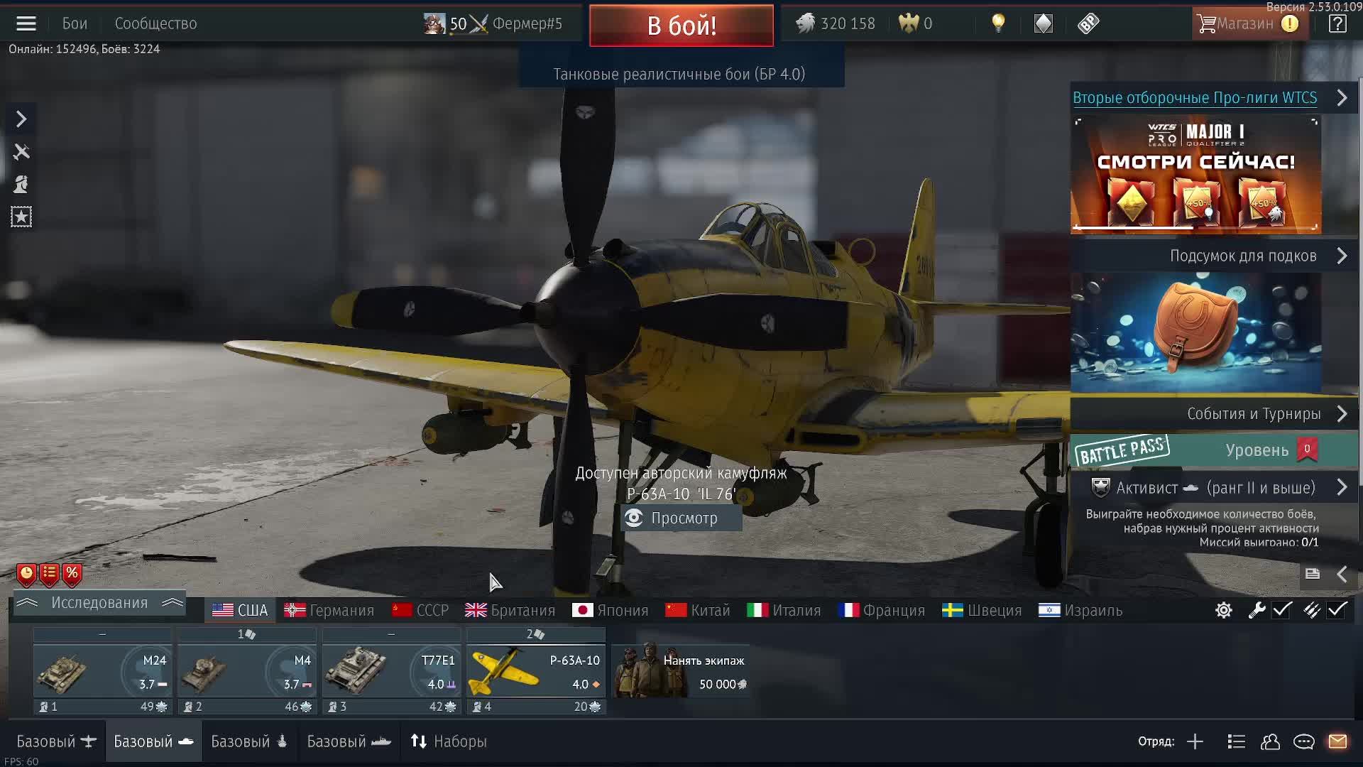The height and width of the screenshot is (767, 1363).
Task: Expand the Исследования research panel
Action: [99, 603]
